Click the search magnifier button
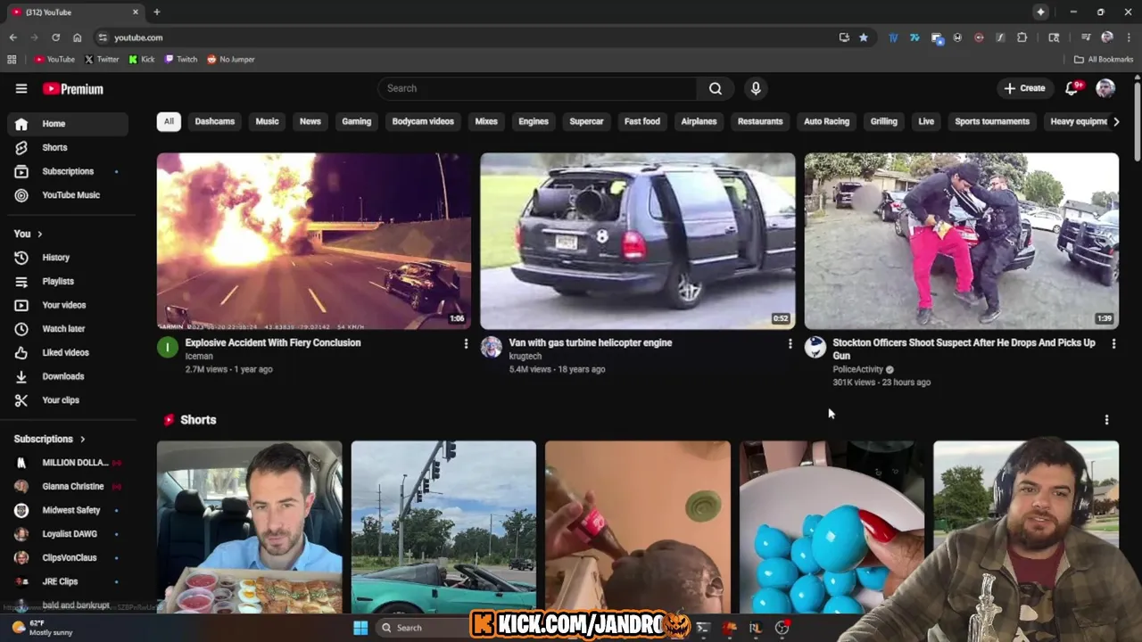 [x=716, y=88]
